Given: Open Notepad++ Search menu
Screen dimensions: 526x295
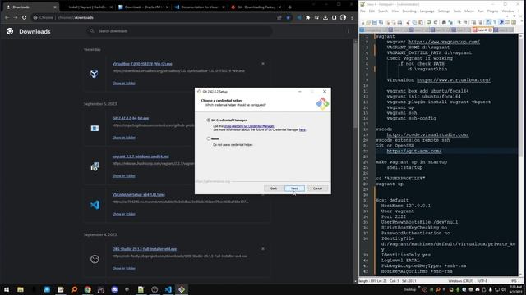Looking at the screenshot, I should (x=383, y=11).
